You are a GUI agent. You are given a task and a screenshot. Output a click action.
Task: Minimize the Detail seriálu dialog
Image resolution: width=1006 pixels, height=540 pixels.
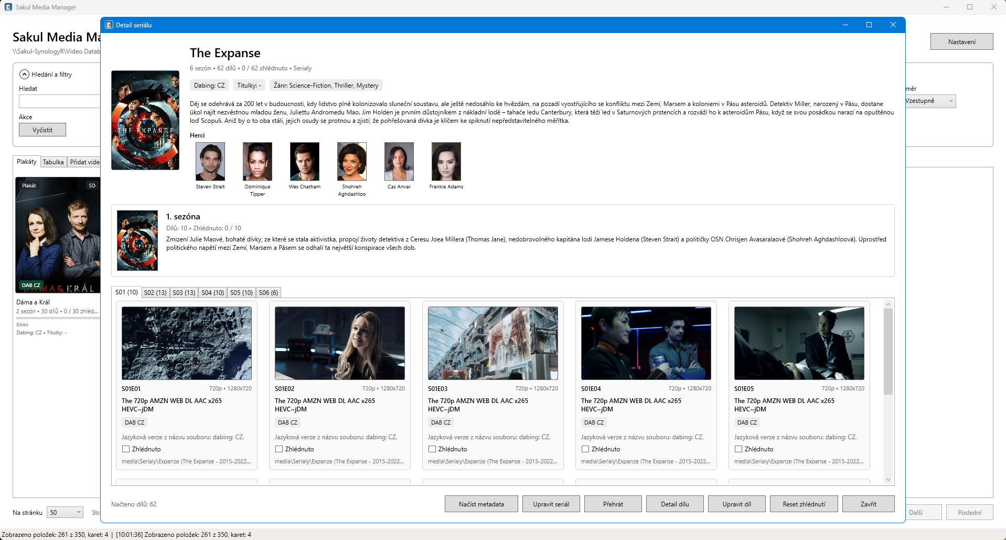pos(846,25)
